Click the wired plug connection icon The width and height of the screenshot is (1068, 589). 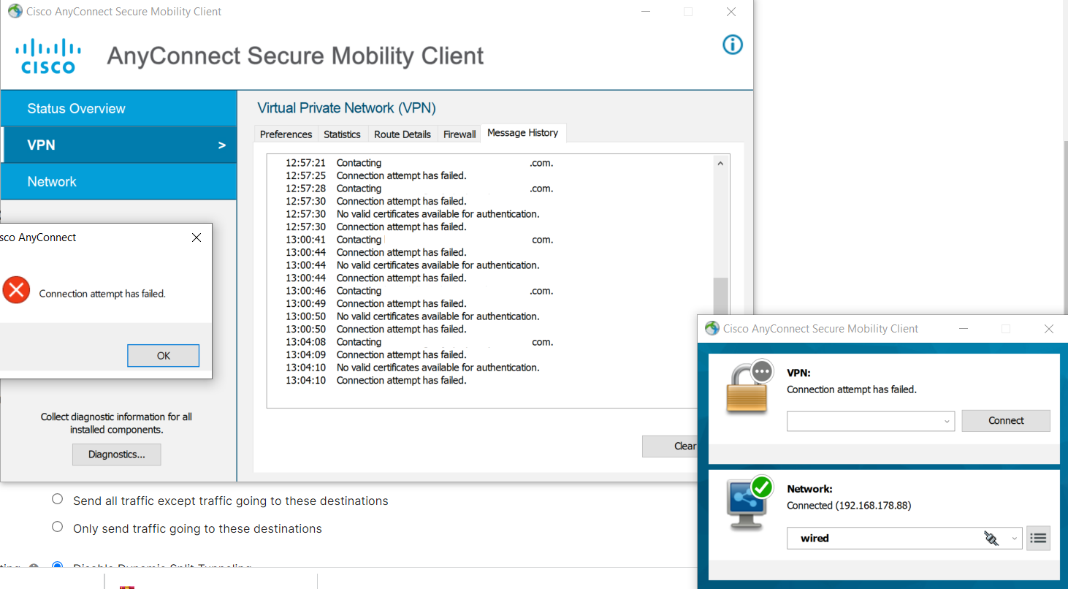tap(991, 539)
